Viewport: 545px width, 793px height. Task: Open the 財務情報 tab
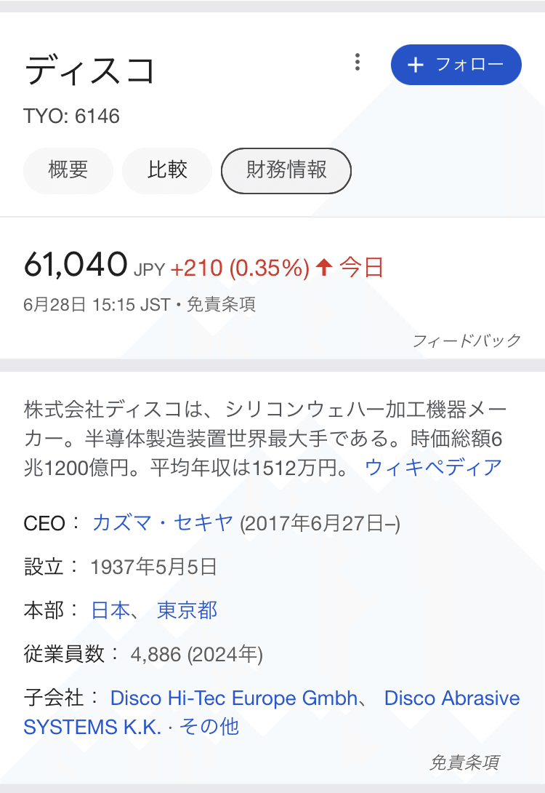pos(286,170)
